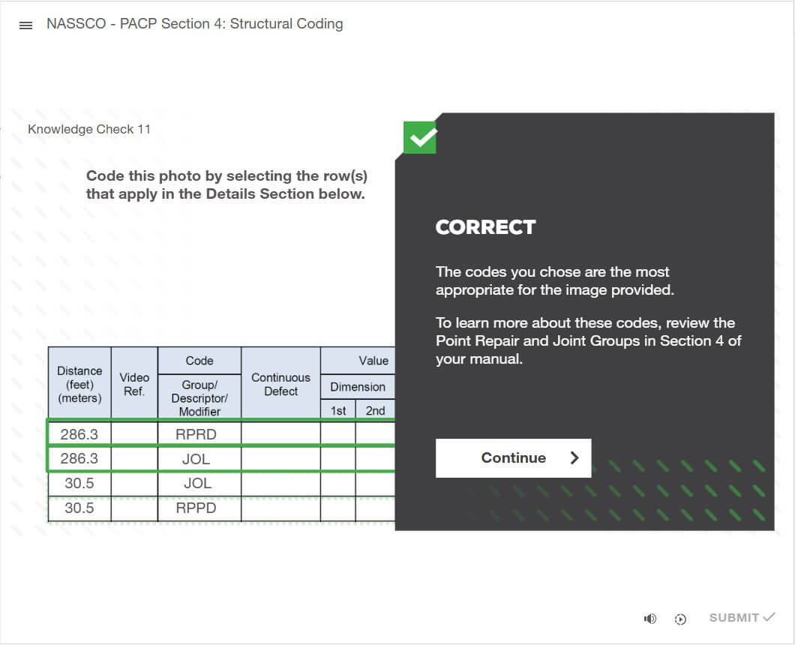Image resolution: width=795 pixels, height=645 pixels.
Task: Click the 286.3 distance in RPRD row
Action: 79,434
